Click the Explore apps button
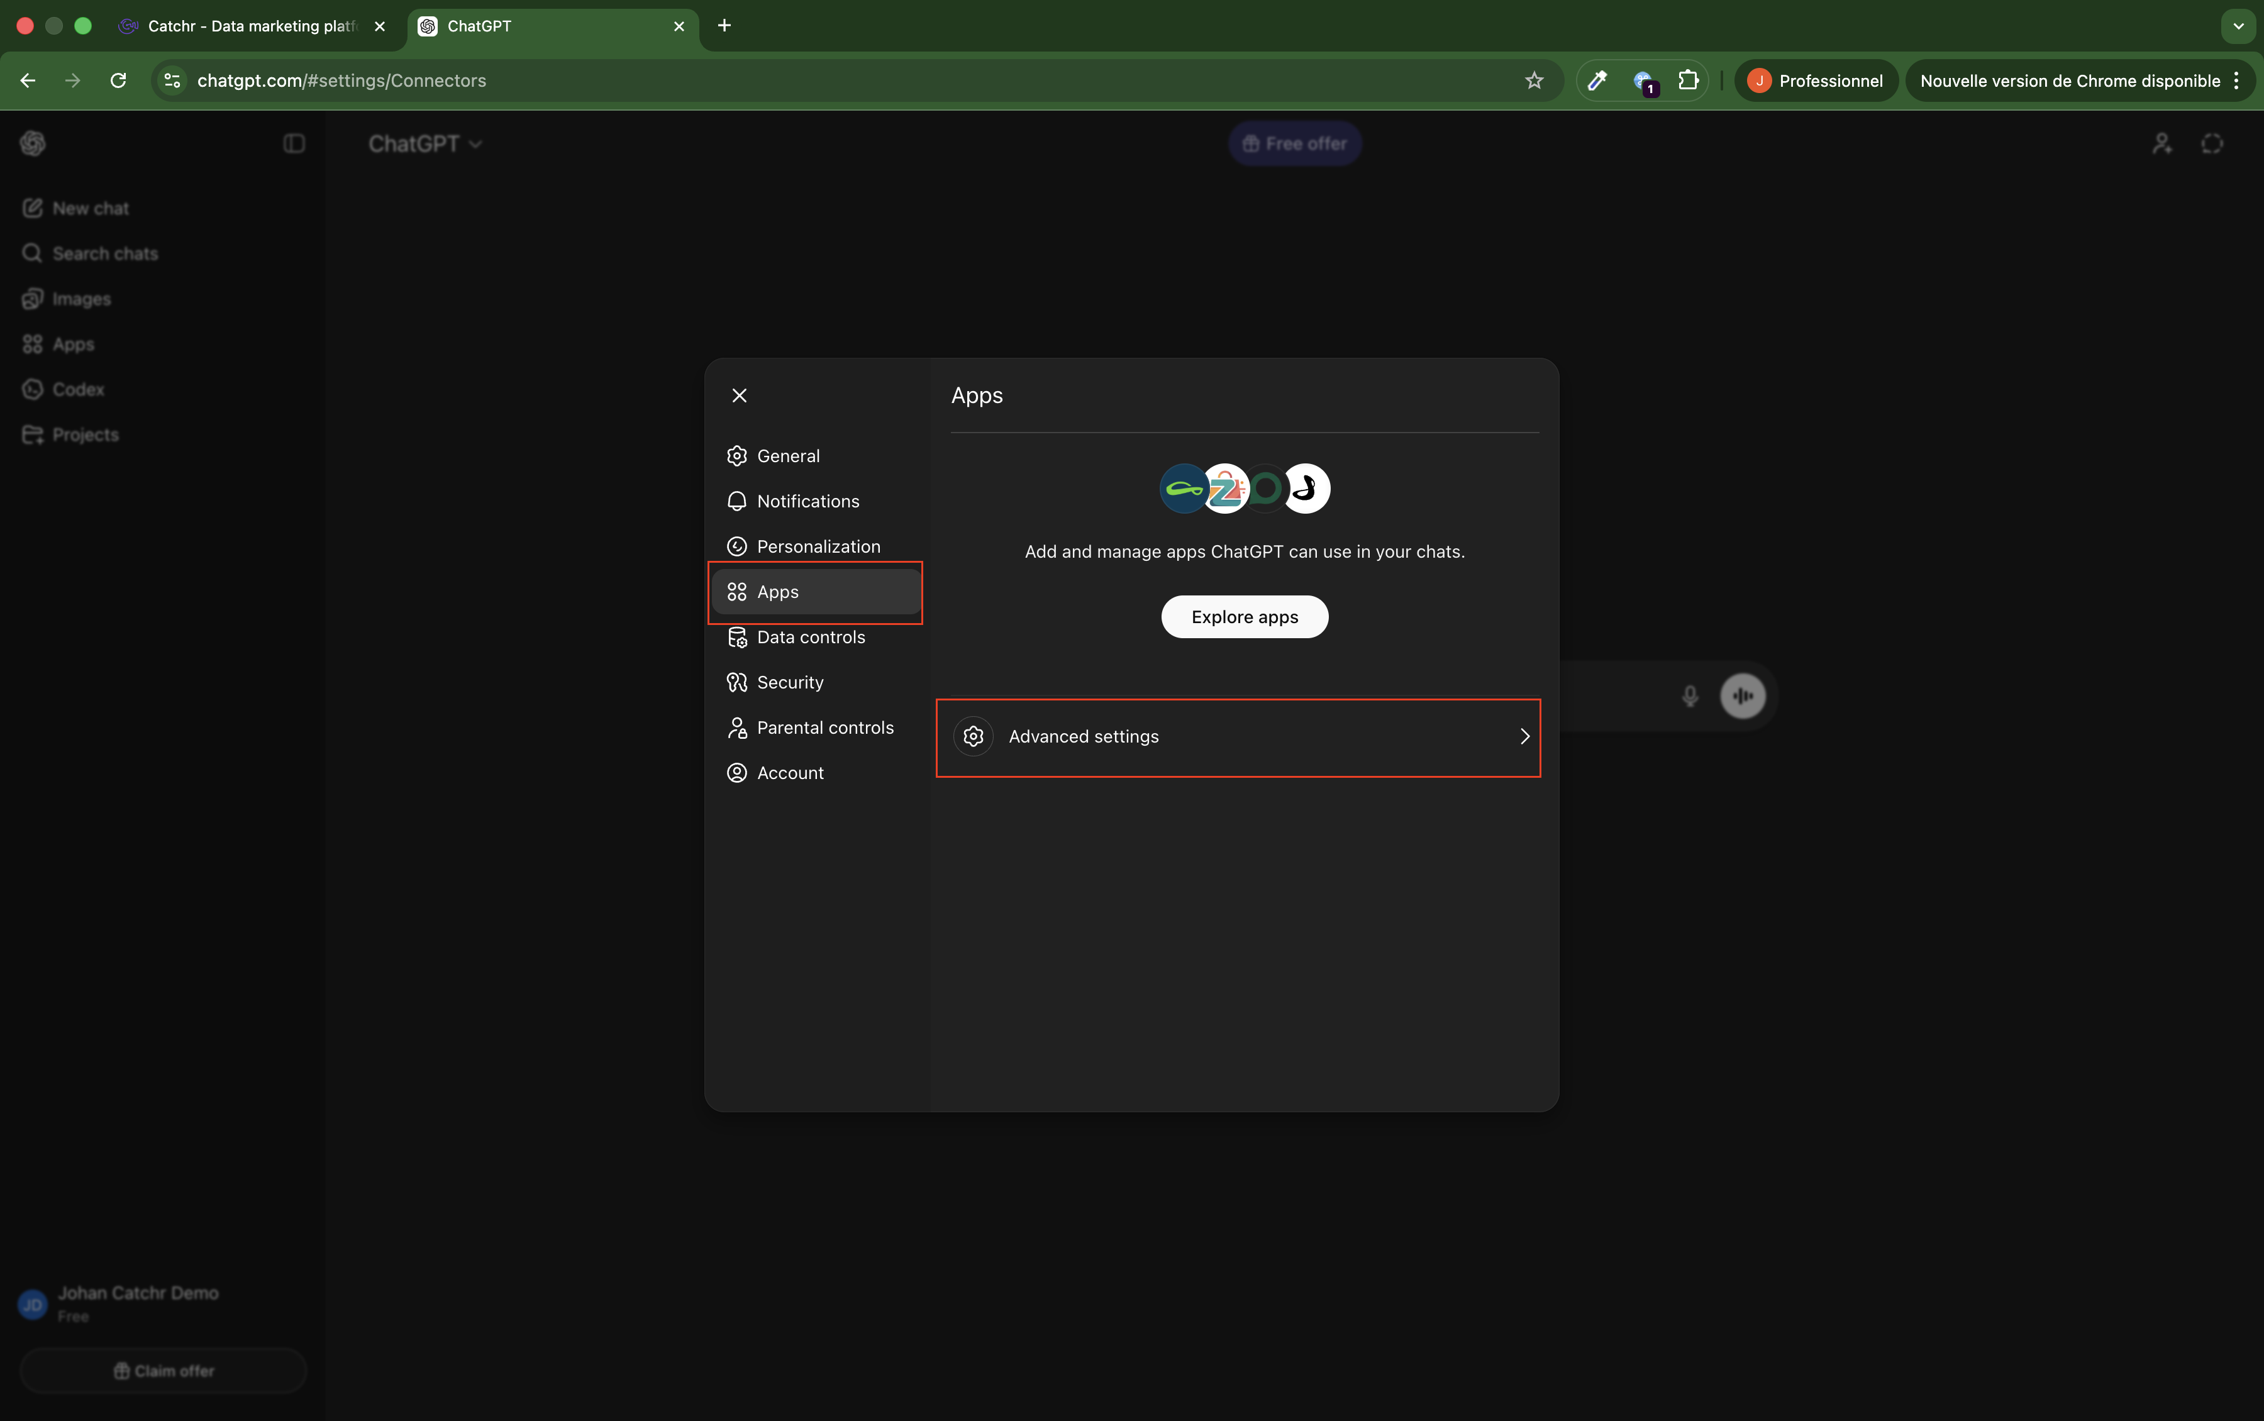 point(1243,617)
